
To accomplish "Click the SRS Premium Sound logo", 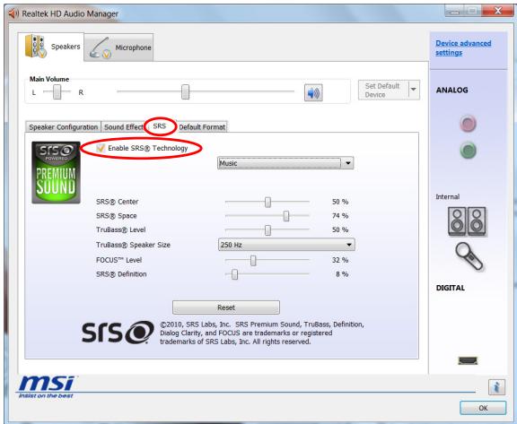I will [x=56, y=172].
